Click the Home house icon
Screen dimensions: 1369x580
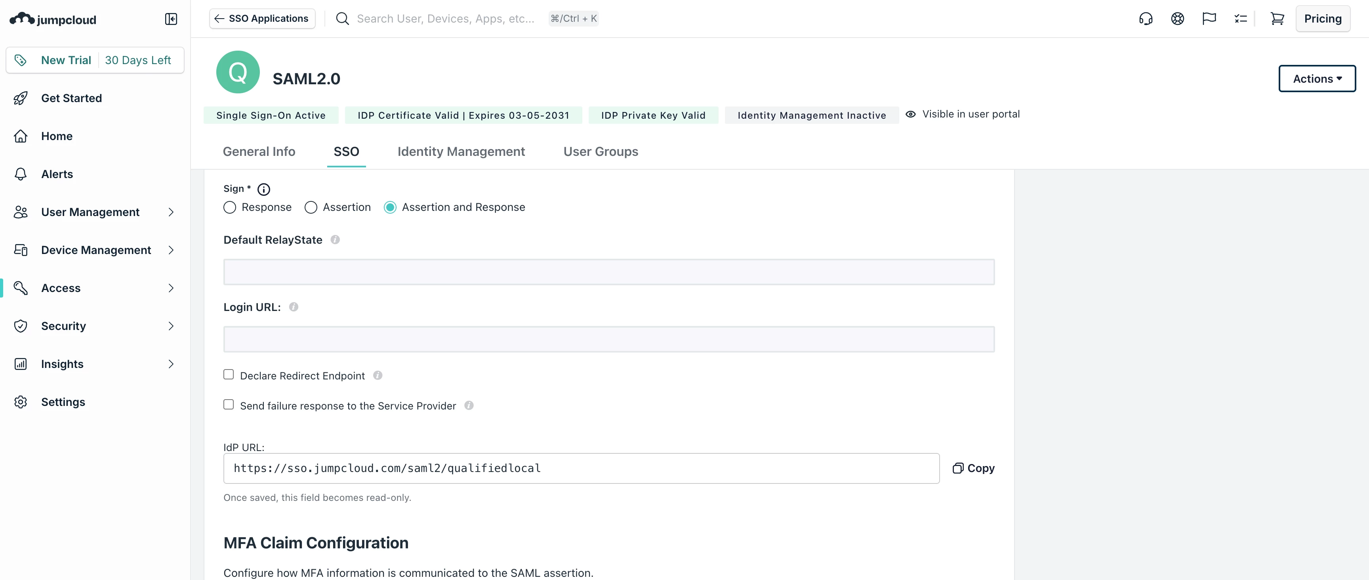pyautogui.click(x=21, y=136)
